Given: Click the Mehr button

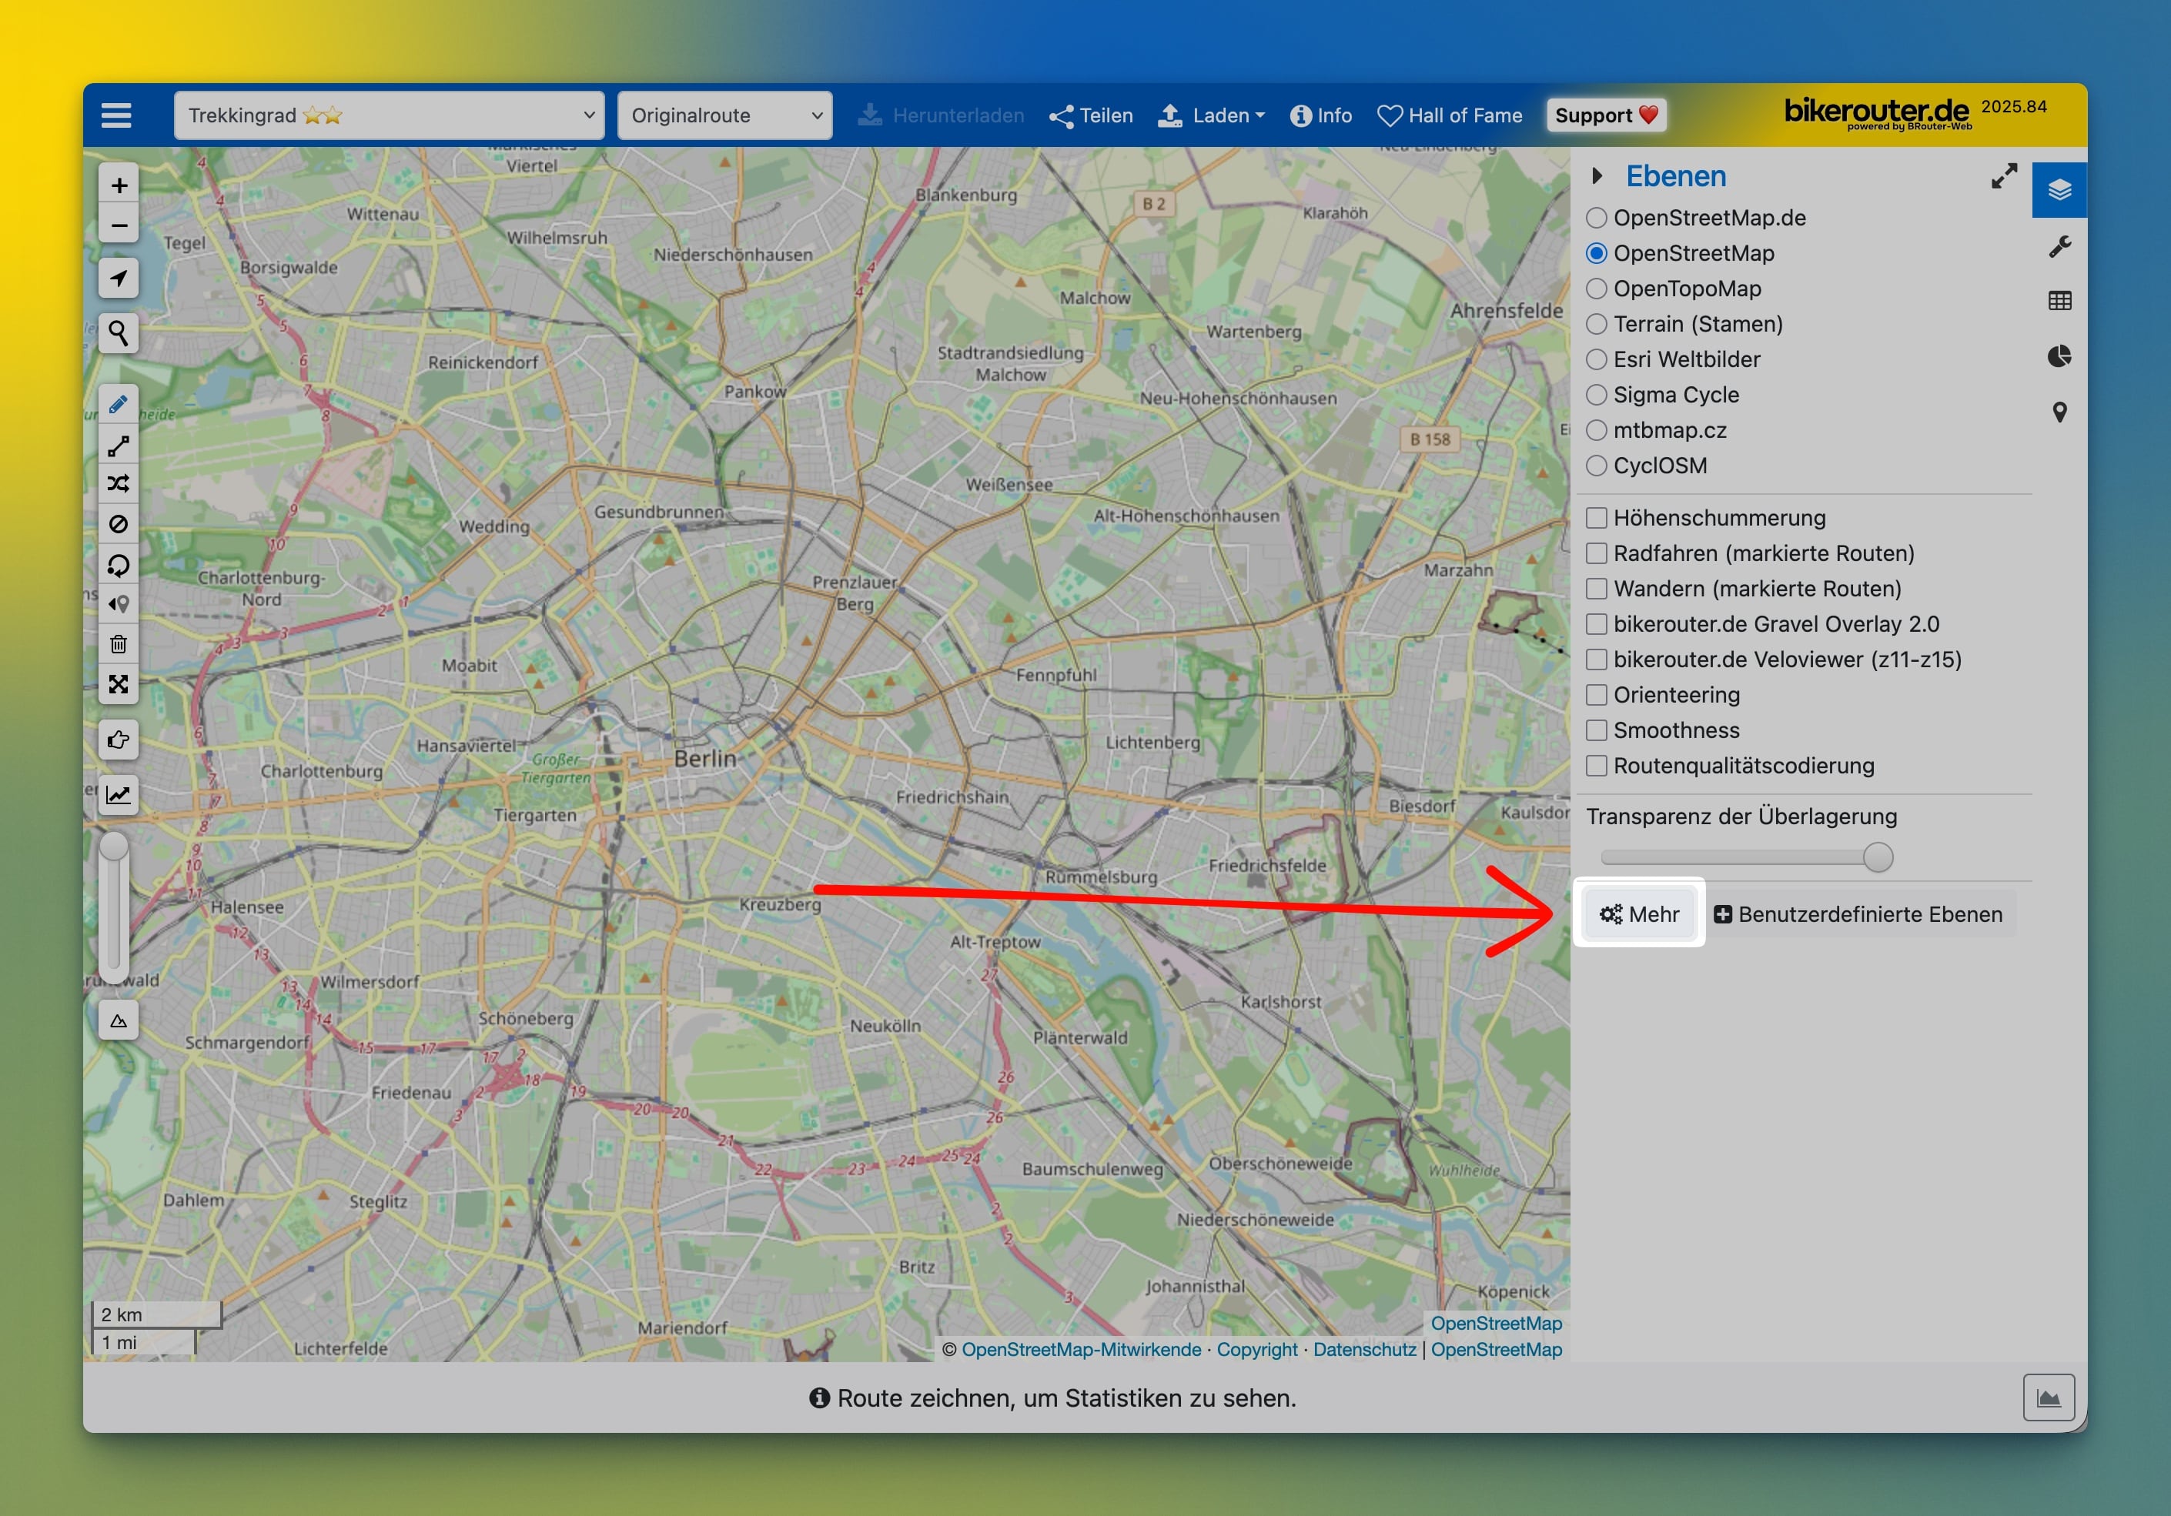Looking at the screenshot, I should pyautogui.click(x=1639, y=914).
